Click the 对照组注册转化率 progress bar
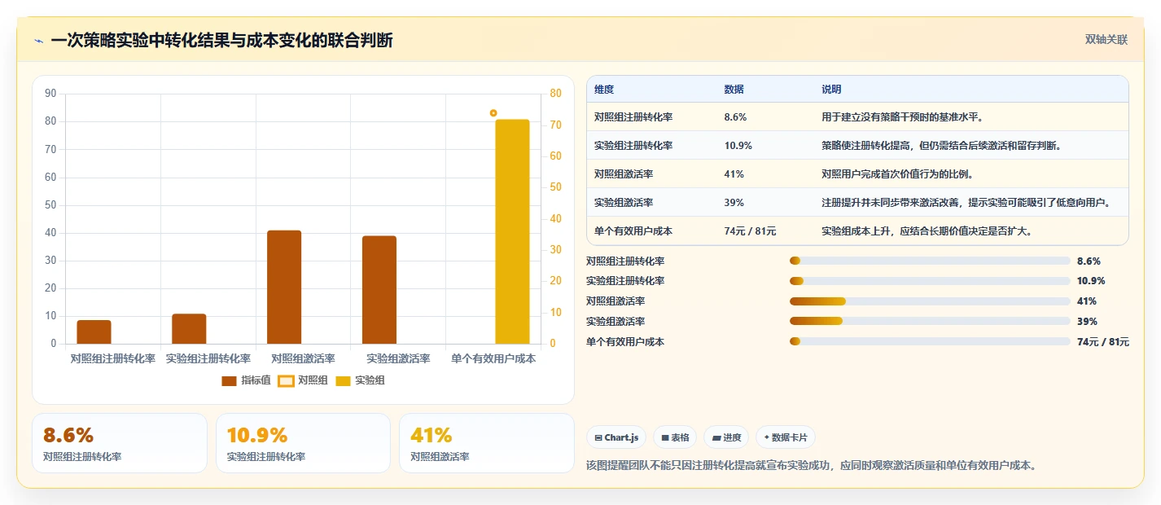Screen dimensions: 1161x505 [x=930, y=261]
